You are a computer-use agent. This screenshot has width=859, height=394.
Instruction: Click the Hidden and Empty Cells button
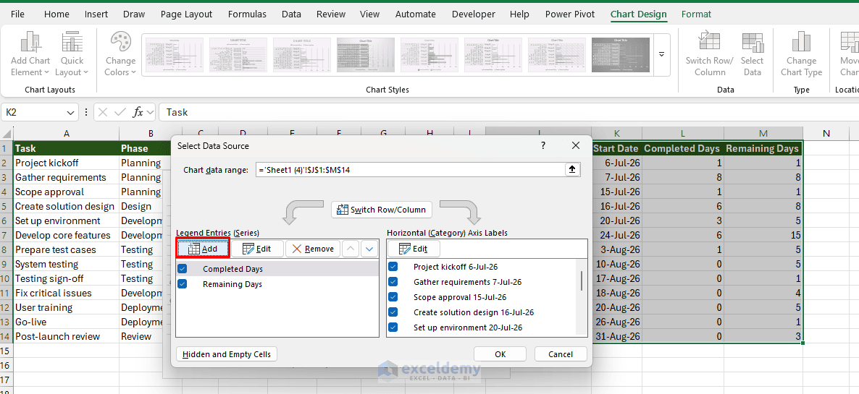click(x=226, y=354)
